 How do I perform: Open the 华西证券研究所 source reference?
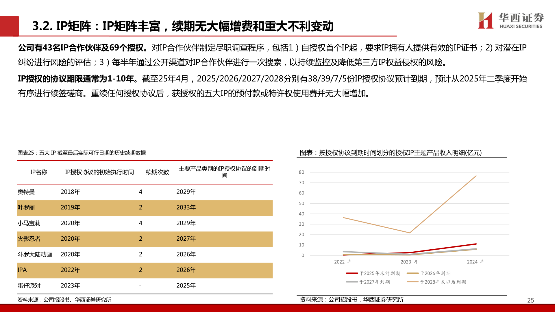click(x=92, y=300)
